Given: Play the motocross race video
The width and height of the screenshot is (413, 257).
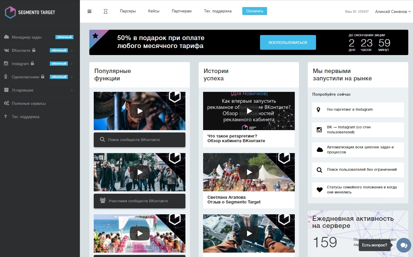Looking at the screenshot, I should click(249, 172).
